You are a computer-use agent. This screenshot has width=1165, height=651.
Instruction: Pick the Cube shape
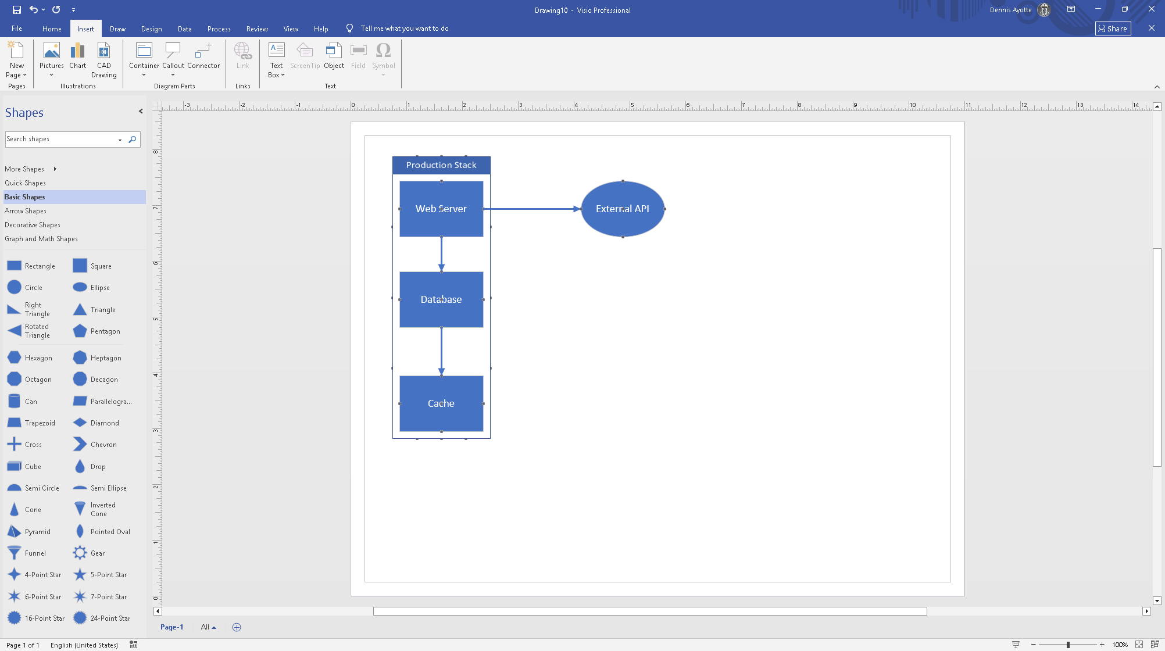(24, 467)
